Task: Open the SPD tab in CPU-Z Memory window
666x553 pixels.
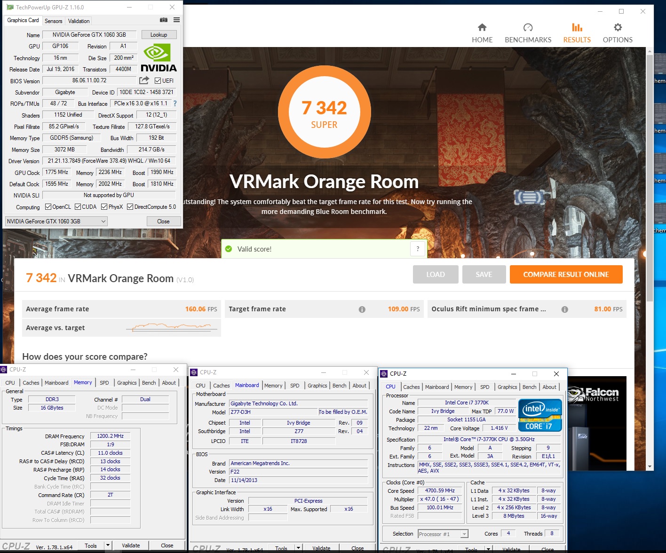Action: click(x=104, y=383)
